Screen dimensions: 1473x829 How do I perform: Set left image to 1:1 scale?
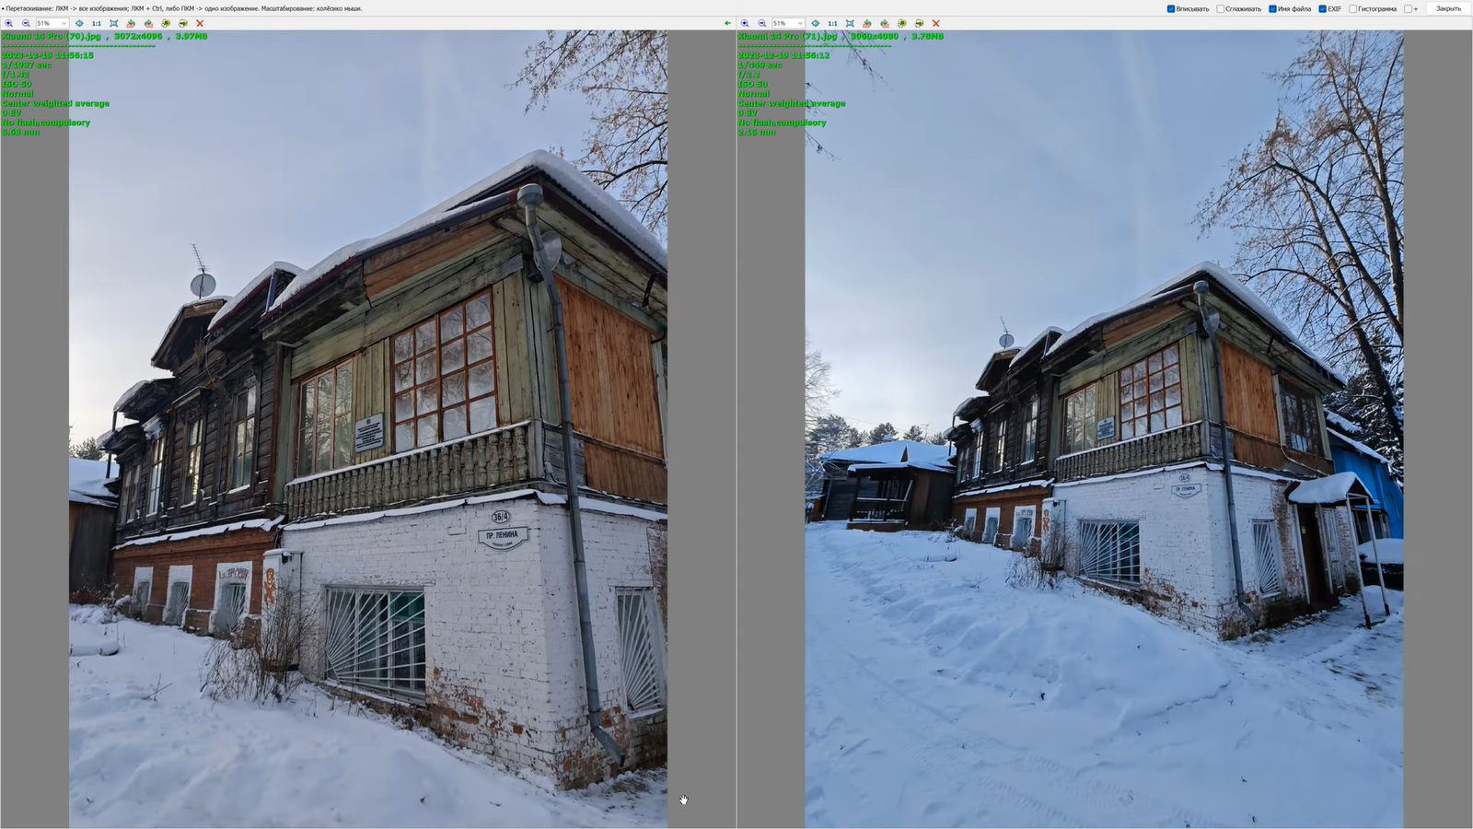tap(96, 23)
